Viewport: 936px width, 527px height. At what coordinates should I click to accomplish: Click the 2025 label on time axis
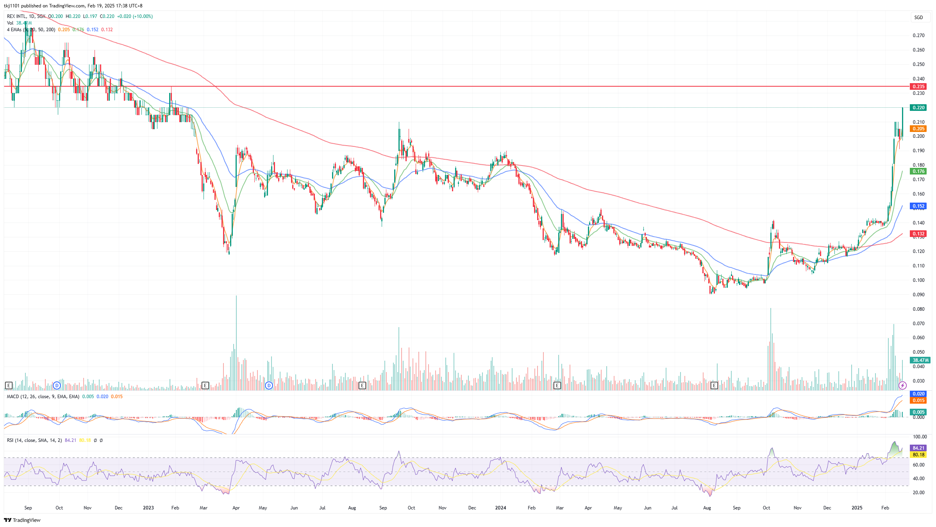857,508
